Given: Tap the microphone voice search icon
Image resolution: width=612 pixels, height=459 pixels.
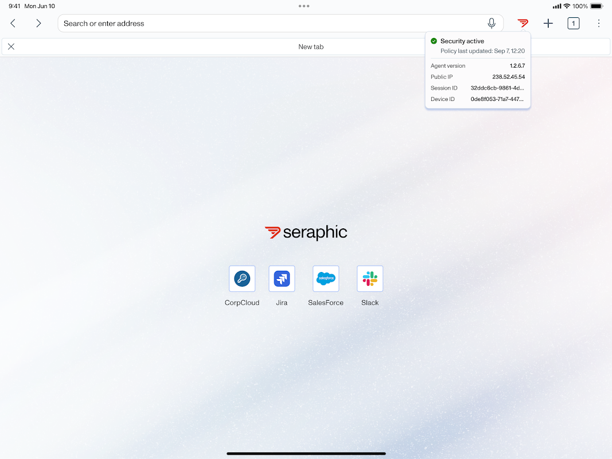Looking at the screenshot, I should [492, 24].
